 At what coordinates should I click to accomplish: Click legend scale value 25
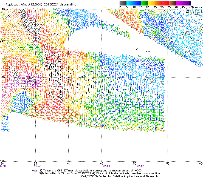click(x=155, y=7)
